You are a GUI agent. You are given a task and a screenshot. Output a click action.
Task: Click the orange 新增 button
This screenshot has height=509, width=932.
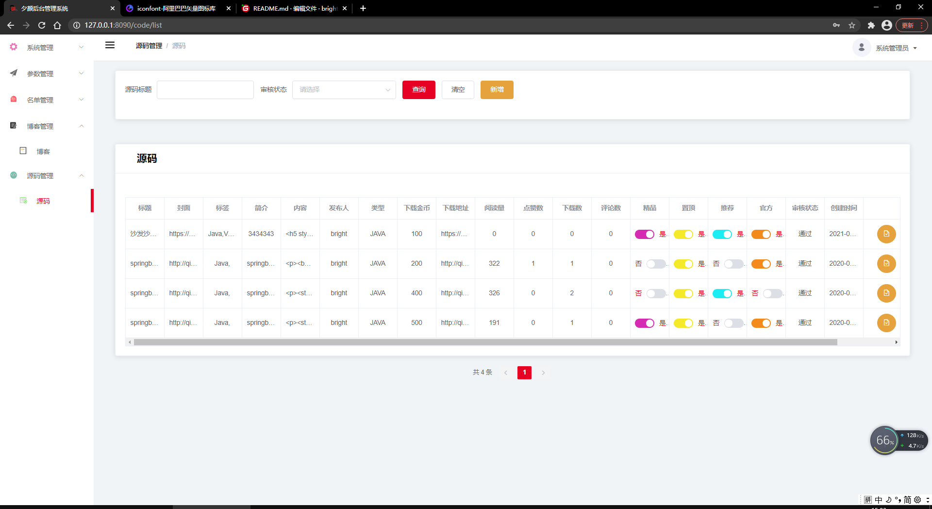(497, 90)
